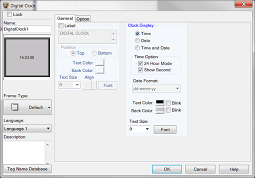Click the Digital Clock title bar icon
Screen dimensions: 255x178
tap(6, 5)
